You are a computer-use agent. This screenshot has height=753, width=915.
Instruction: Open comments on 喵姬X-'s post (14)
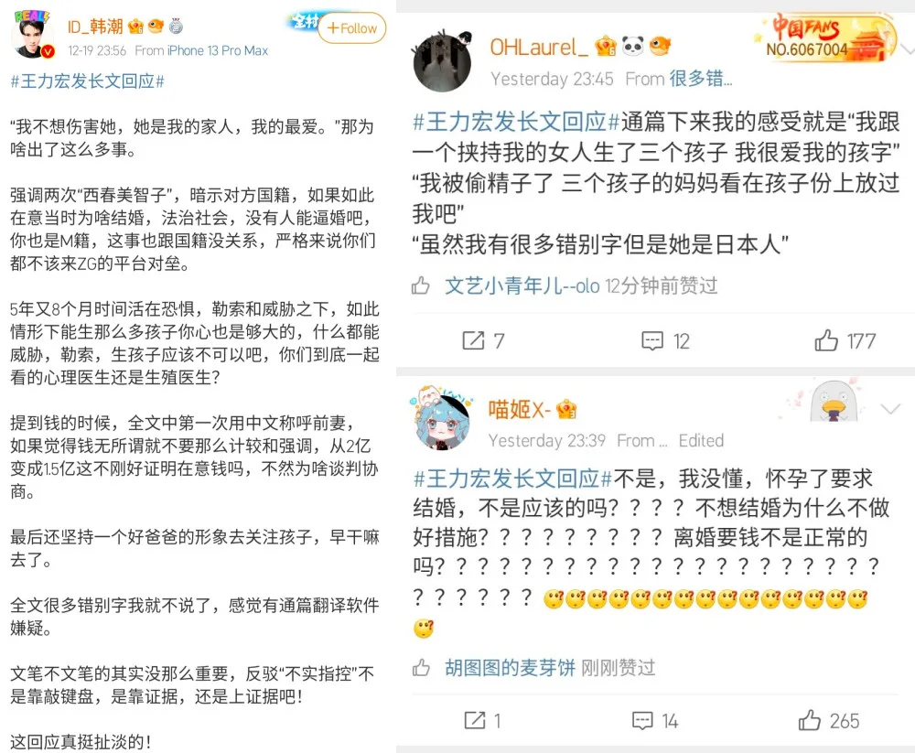655,721
